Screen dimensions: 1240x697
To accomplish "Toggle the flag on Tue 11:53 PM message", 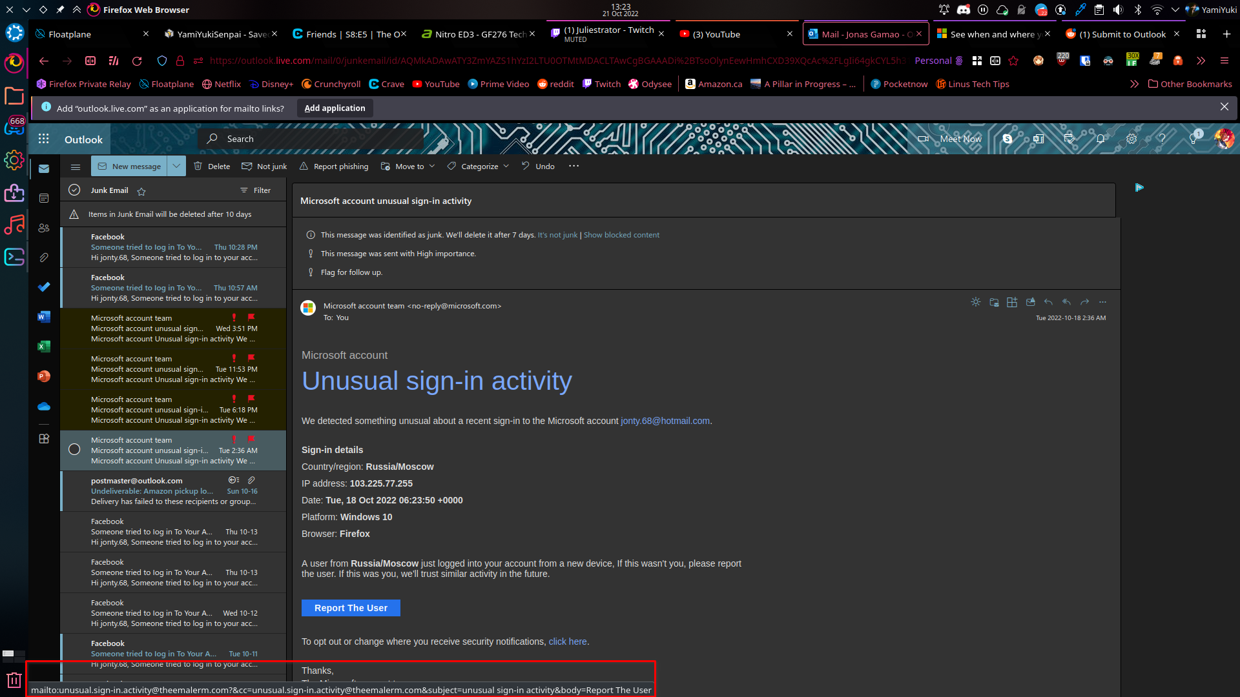I will click(x=251, y=358).
